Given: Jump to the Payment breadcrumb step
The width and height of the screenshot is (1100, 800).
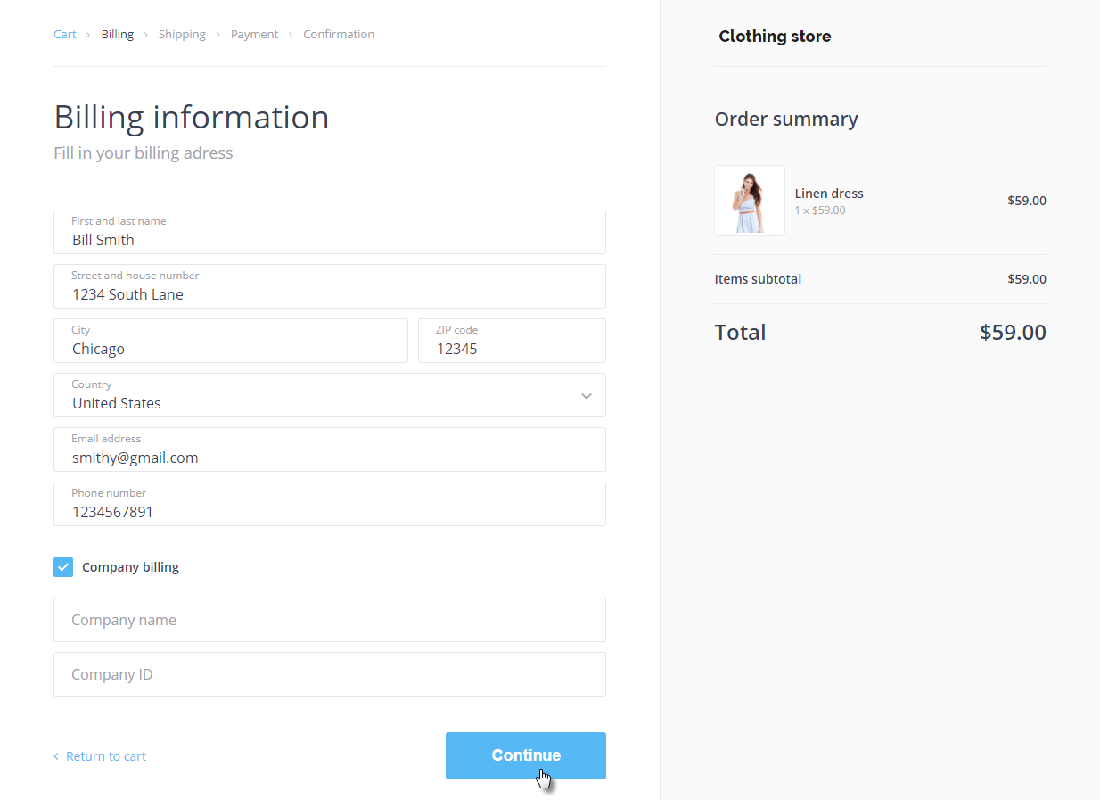Looking at the screenshot, I should coord(254,35).
